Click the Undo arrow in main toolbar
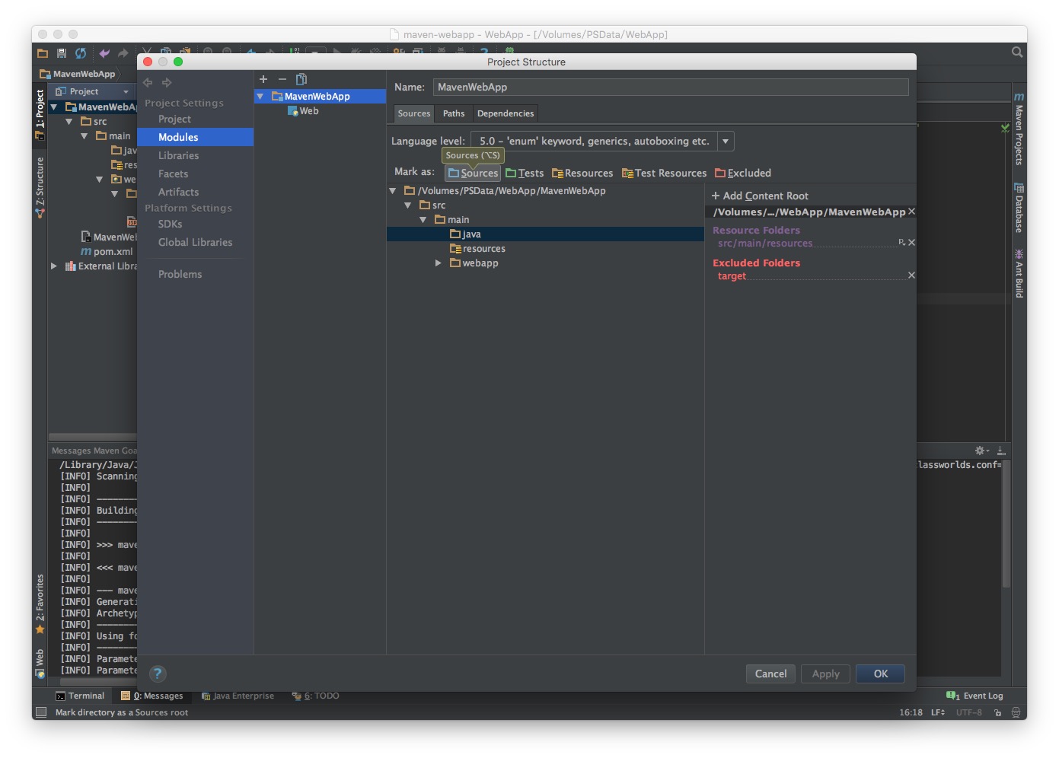Image resolution: width=1059 pixels, height=758 pixels. click(104, 53)
